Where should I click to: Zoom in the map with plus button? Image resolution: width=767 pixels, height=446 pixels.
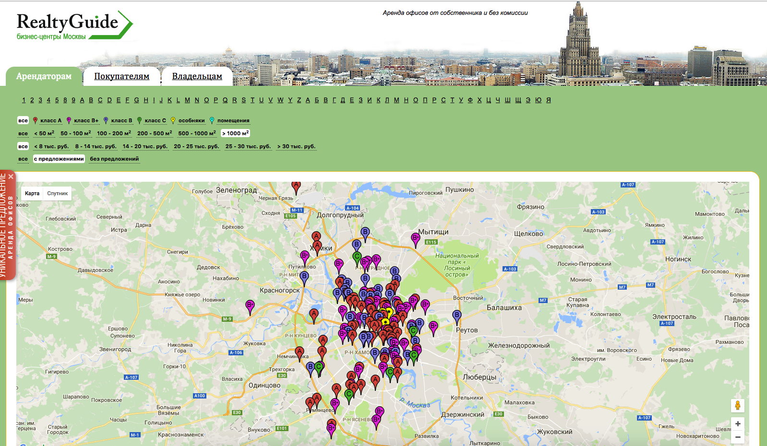point(738,423)
